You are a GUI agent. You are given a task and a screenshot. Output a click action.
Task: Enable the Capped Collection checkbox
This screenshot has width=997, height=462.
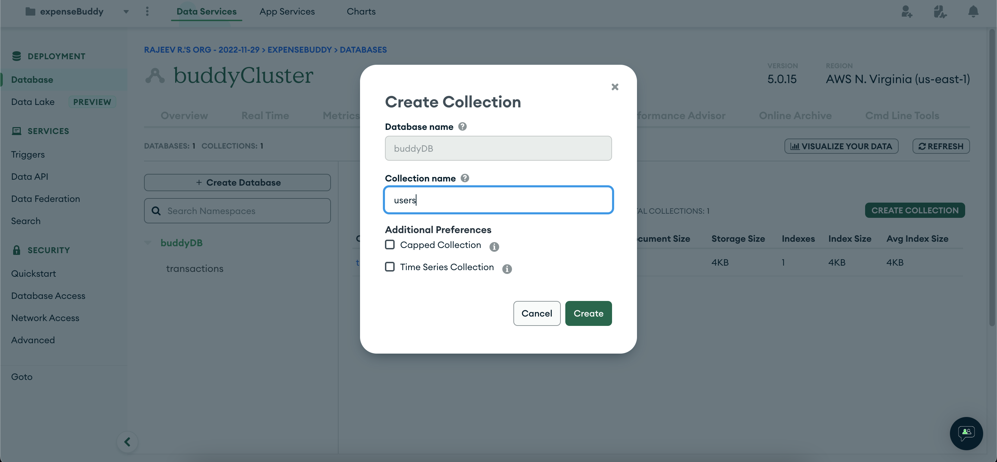(x=390, y=245)
